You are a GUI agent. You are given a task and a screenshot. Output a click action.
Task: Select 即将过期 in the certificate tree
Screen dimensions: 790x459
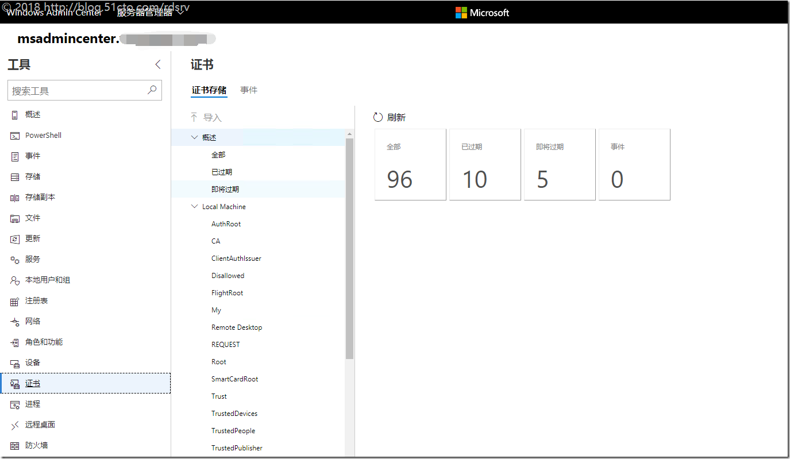click(225, 189)
